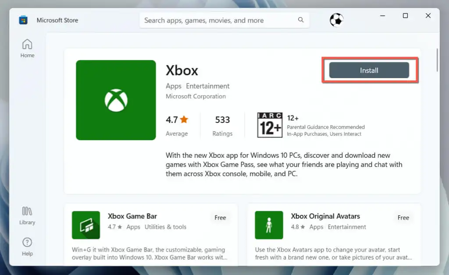Open the Microsoft Corporation publisher link
449x275 pixels.
(x=196, y=96)
